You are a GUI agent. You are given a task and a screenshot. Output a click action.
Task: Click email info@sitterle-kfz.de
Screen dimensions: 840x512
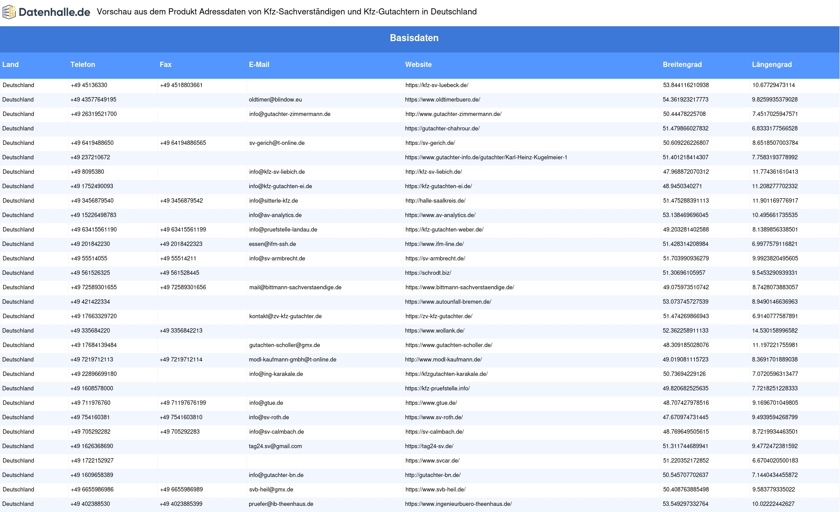coord(273,201)
